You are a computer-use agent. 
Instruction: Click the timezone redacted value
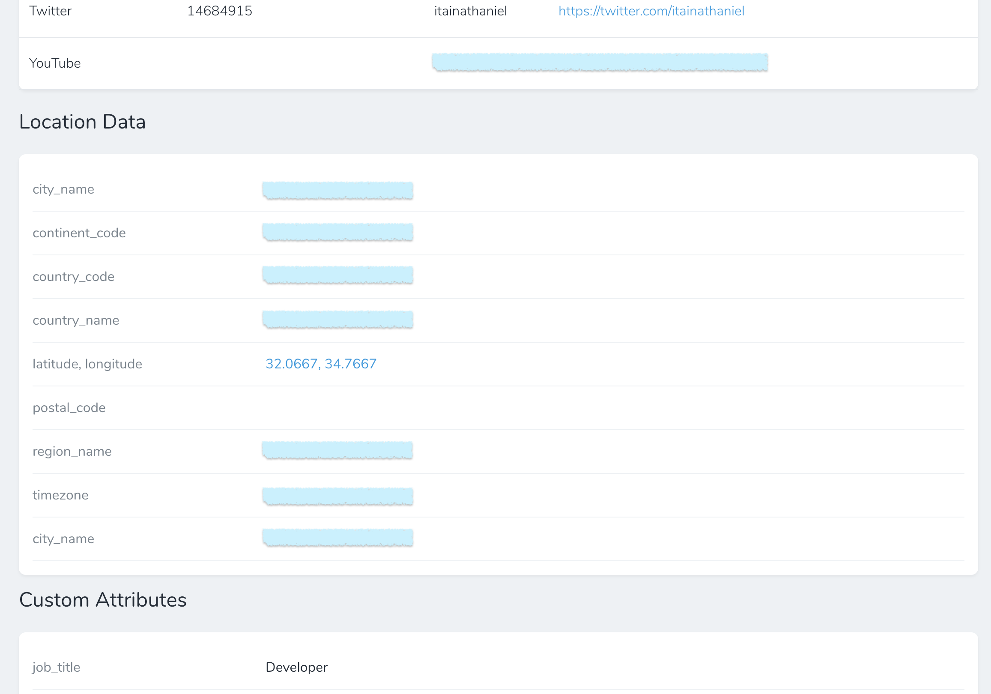337,496
